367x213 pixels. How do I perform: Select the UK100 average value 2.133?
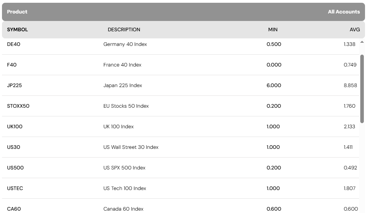click(x=350, y=127)
